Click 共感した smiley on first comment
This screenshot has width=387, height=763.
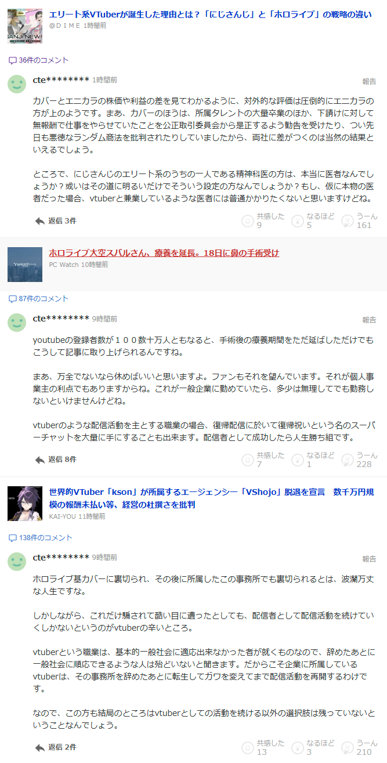(x=248, y=221)
